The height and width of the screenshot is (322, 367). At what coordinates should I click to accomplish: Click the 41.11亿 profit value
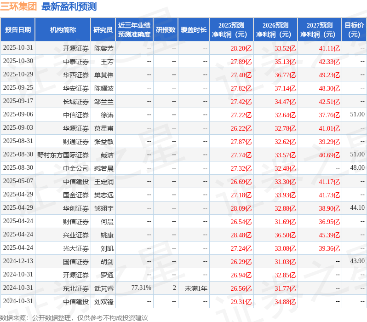[x=329, y=48]
